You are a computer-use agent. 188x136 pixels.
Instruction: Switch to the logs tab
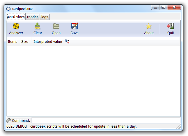(45, 17)
